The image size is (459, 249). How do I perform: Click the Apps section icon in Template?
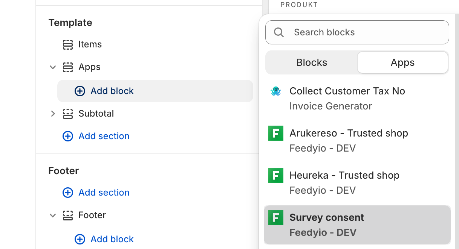68,67
